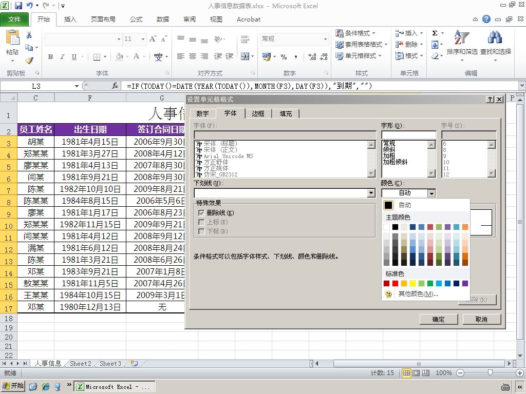
Task: Click the 上标 superscript checkbox
Action: (201, 222)
